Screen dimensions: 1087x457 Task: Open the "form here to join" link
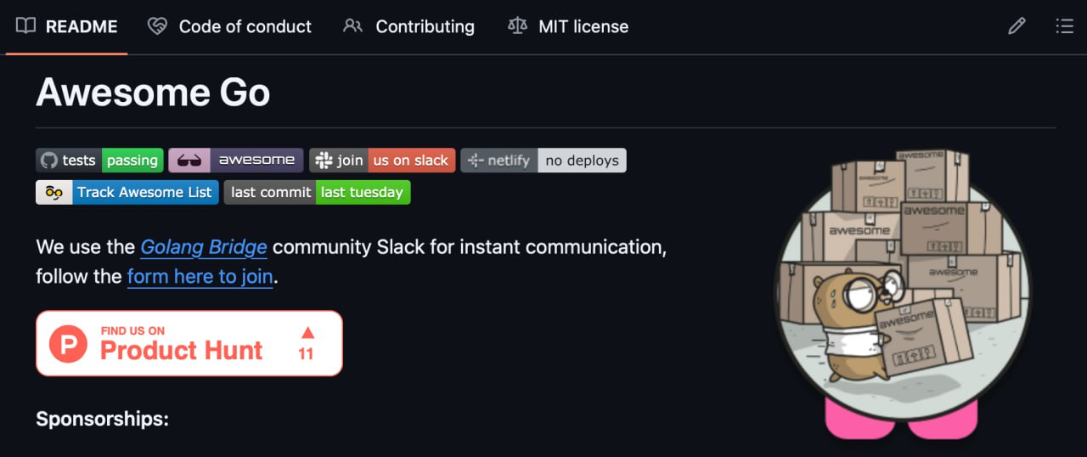[200, 277]
